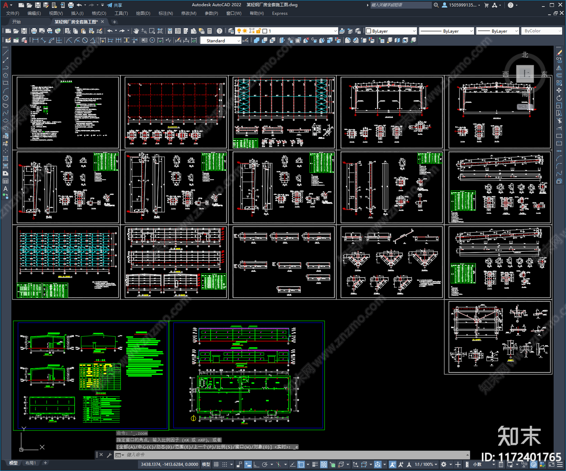Open the Standard dimension style dropdown
Viewport: 566px width, 471px height.
click(x=221, y=41)
